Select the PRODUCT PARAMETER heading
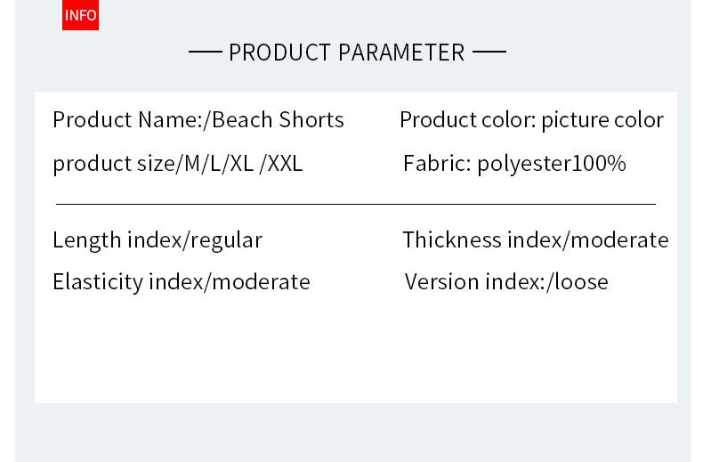Viewport: 703px width, 462px height. 346,53
